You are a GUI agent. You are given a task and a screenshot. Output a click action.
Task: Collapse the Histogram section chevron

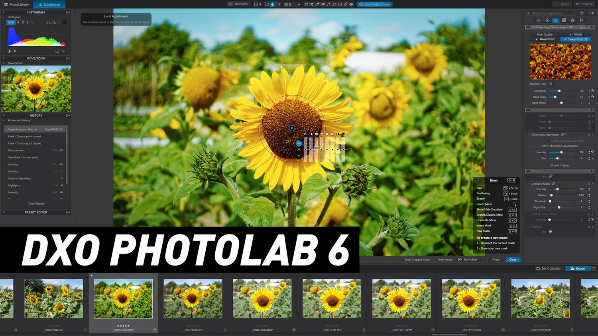[x=4, y=17]
